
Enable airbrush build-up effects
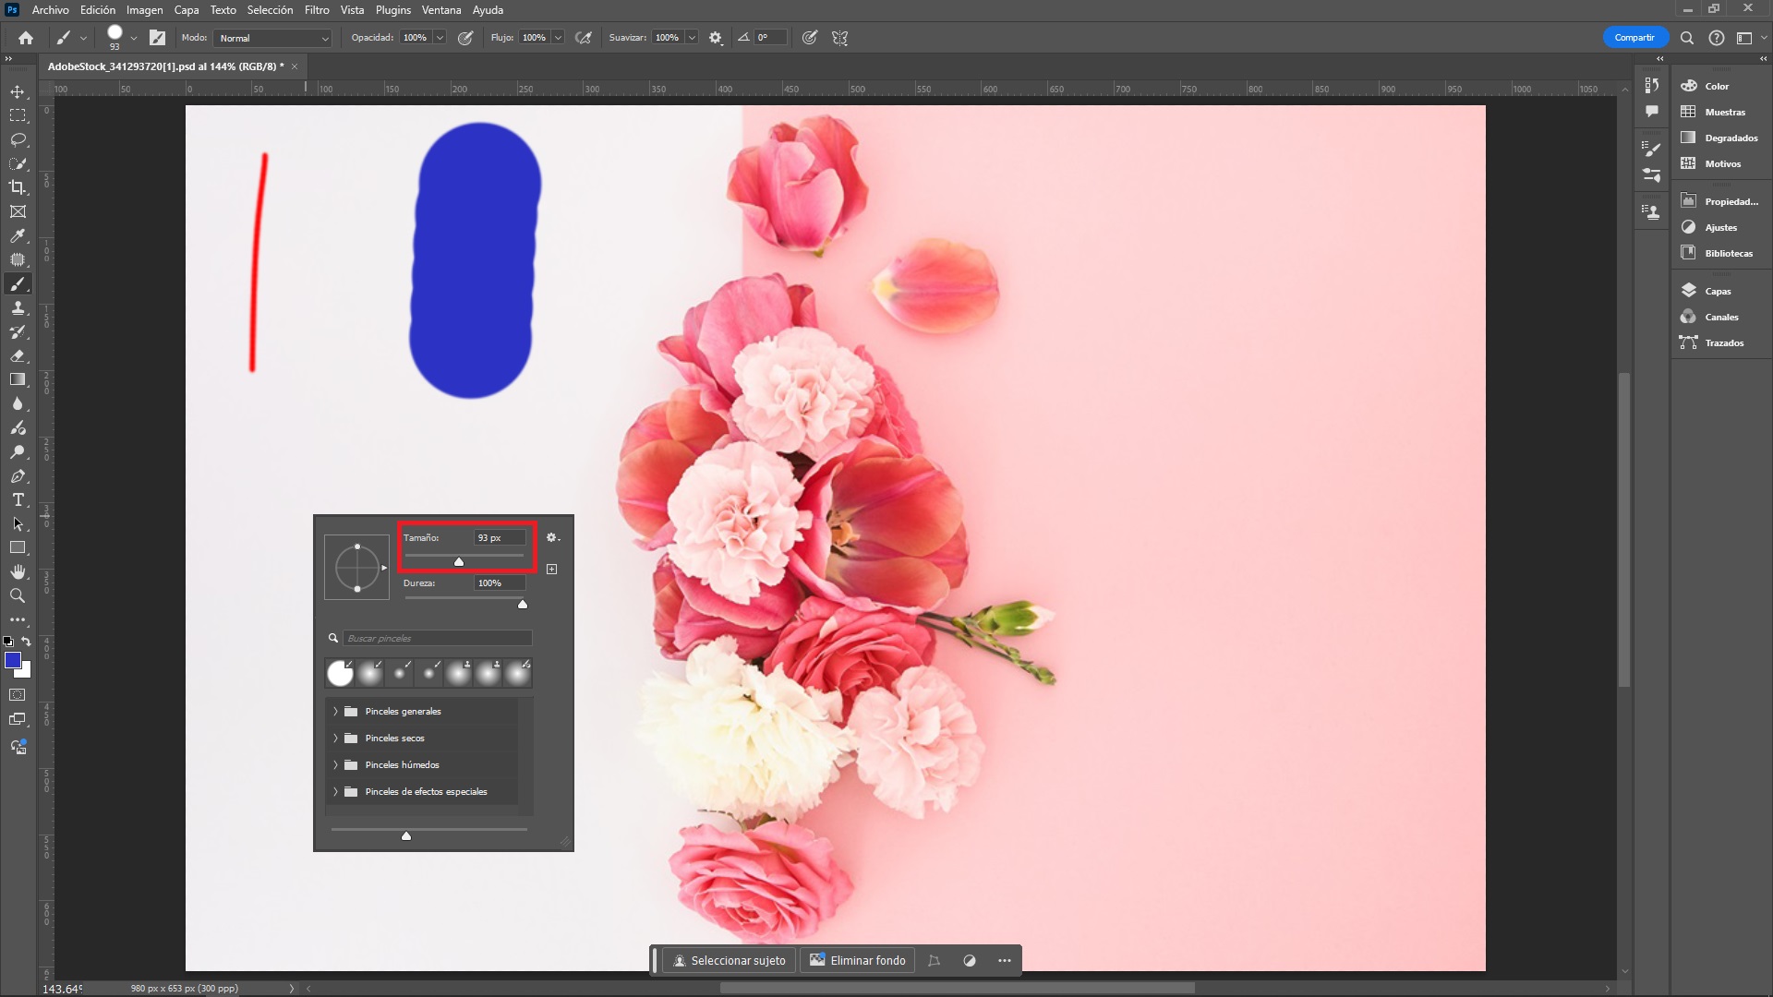584,38
